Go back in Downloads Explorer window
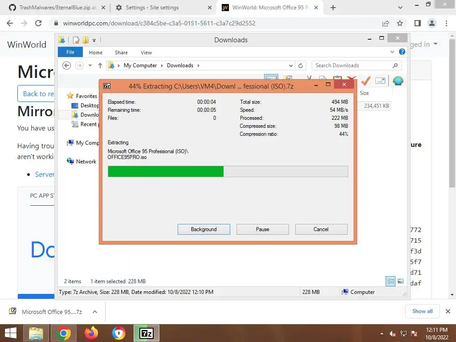The image size is (456, 342). pyautogui.click(x=67, y=65)
